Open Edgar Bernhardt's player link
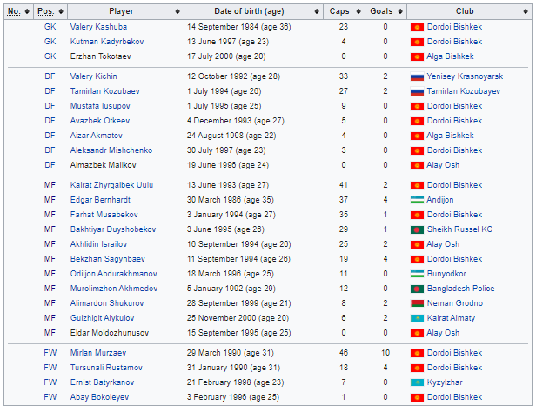 pyautogui.click(x=100, y=200)
